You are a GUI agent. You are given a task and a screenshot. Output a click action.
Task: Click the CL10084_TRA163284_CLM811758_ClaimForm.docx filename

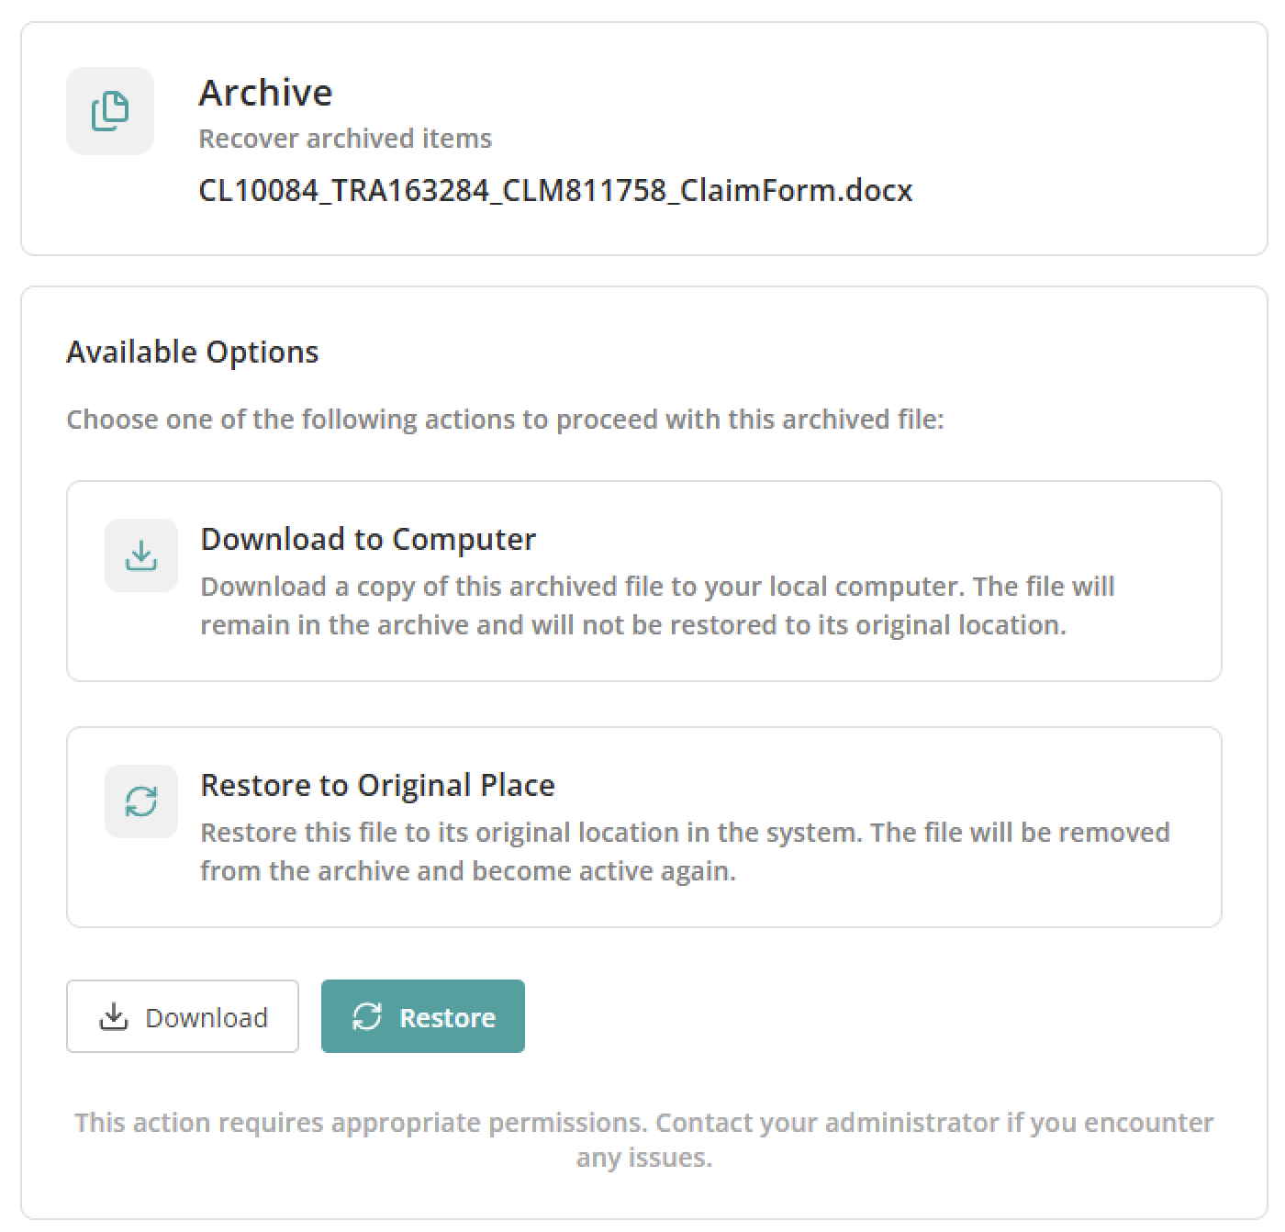(555, 191)
